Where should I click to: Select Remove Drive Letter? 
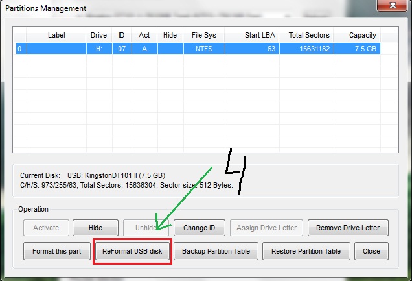[348, 228]
